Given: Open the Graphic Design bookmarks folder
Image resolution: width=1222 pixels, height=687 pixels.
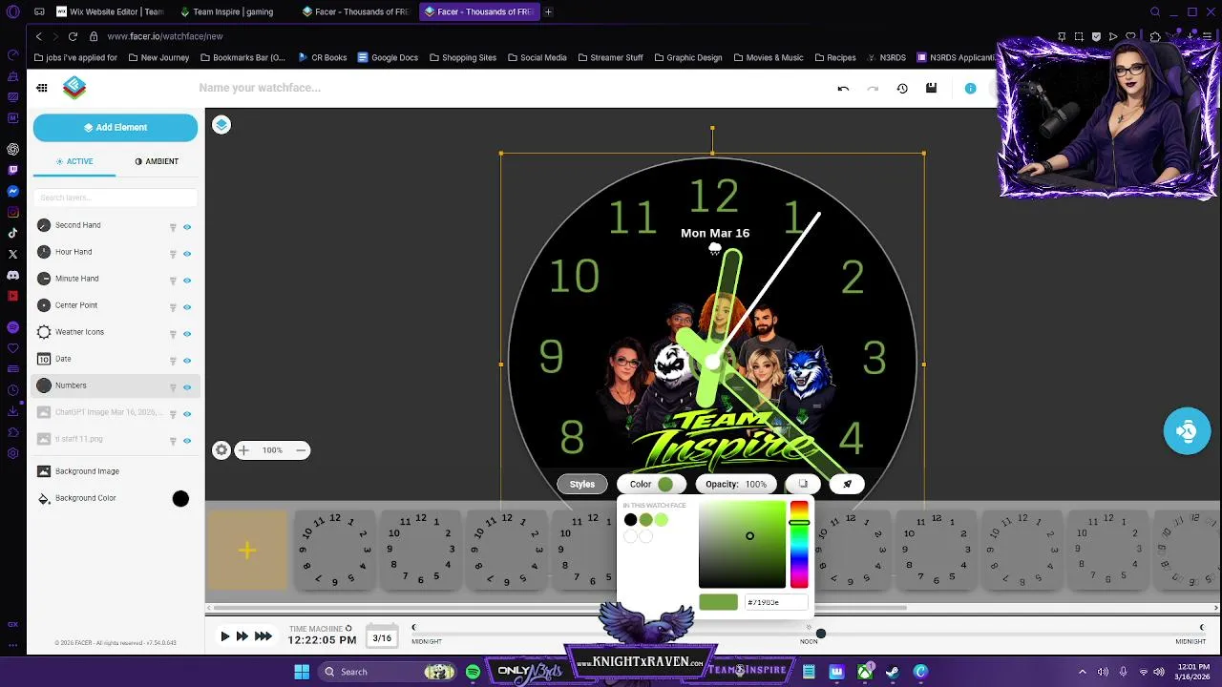Looking at the screenshot, I should pyautogui.click(x=688, y=57).
